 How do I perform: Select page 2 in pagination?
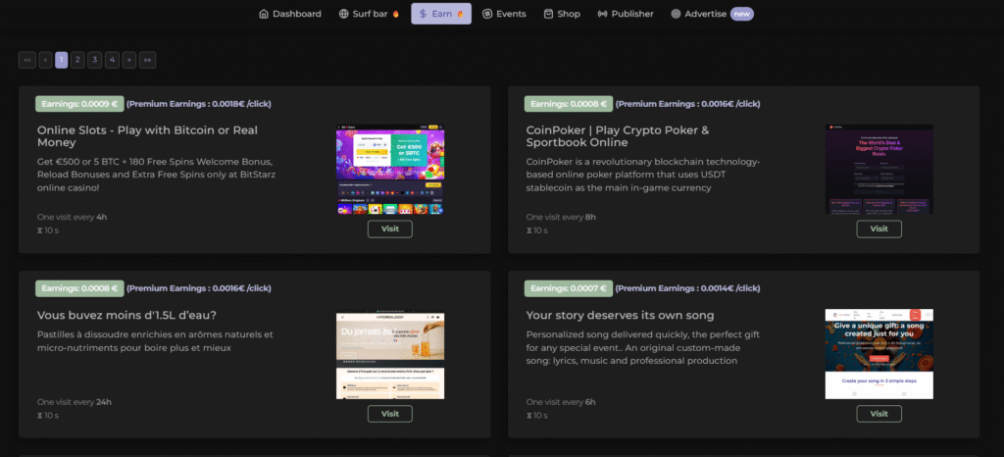[77, 60]
